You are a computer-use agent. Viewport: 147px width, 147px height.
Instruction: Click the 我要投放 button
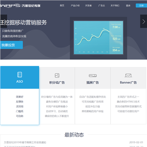click(11, 45)
